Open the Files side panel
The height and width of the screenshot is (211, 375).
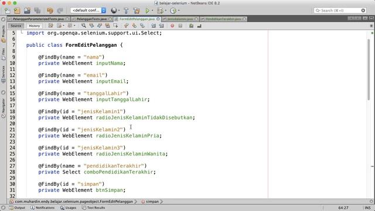4,54
